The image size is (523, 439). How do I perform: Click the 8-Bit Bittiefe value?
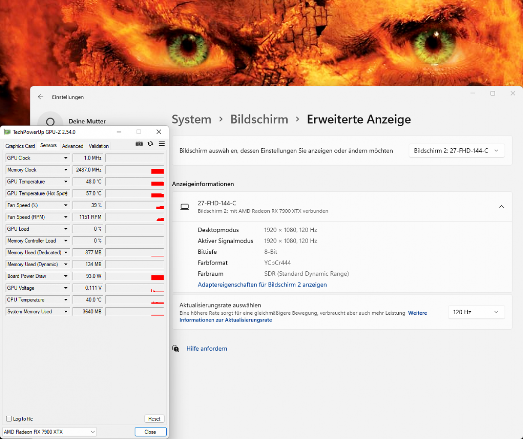tap(271, 252)
